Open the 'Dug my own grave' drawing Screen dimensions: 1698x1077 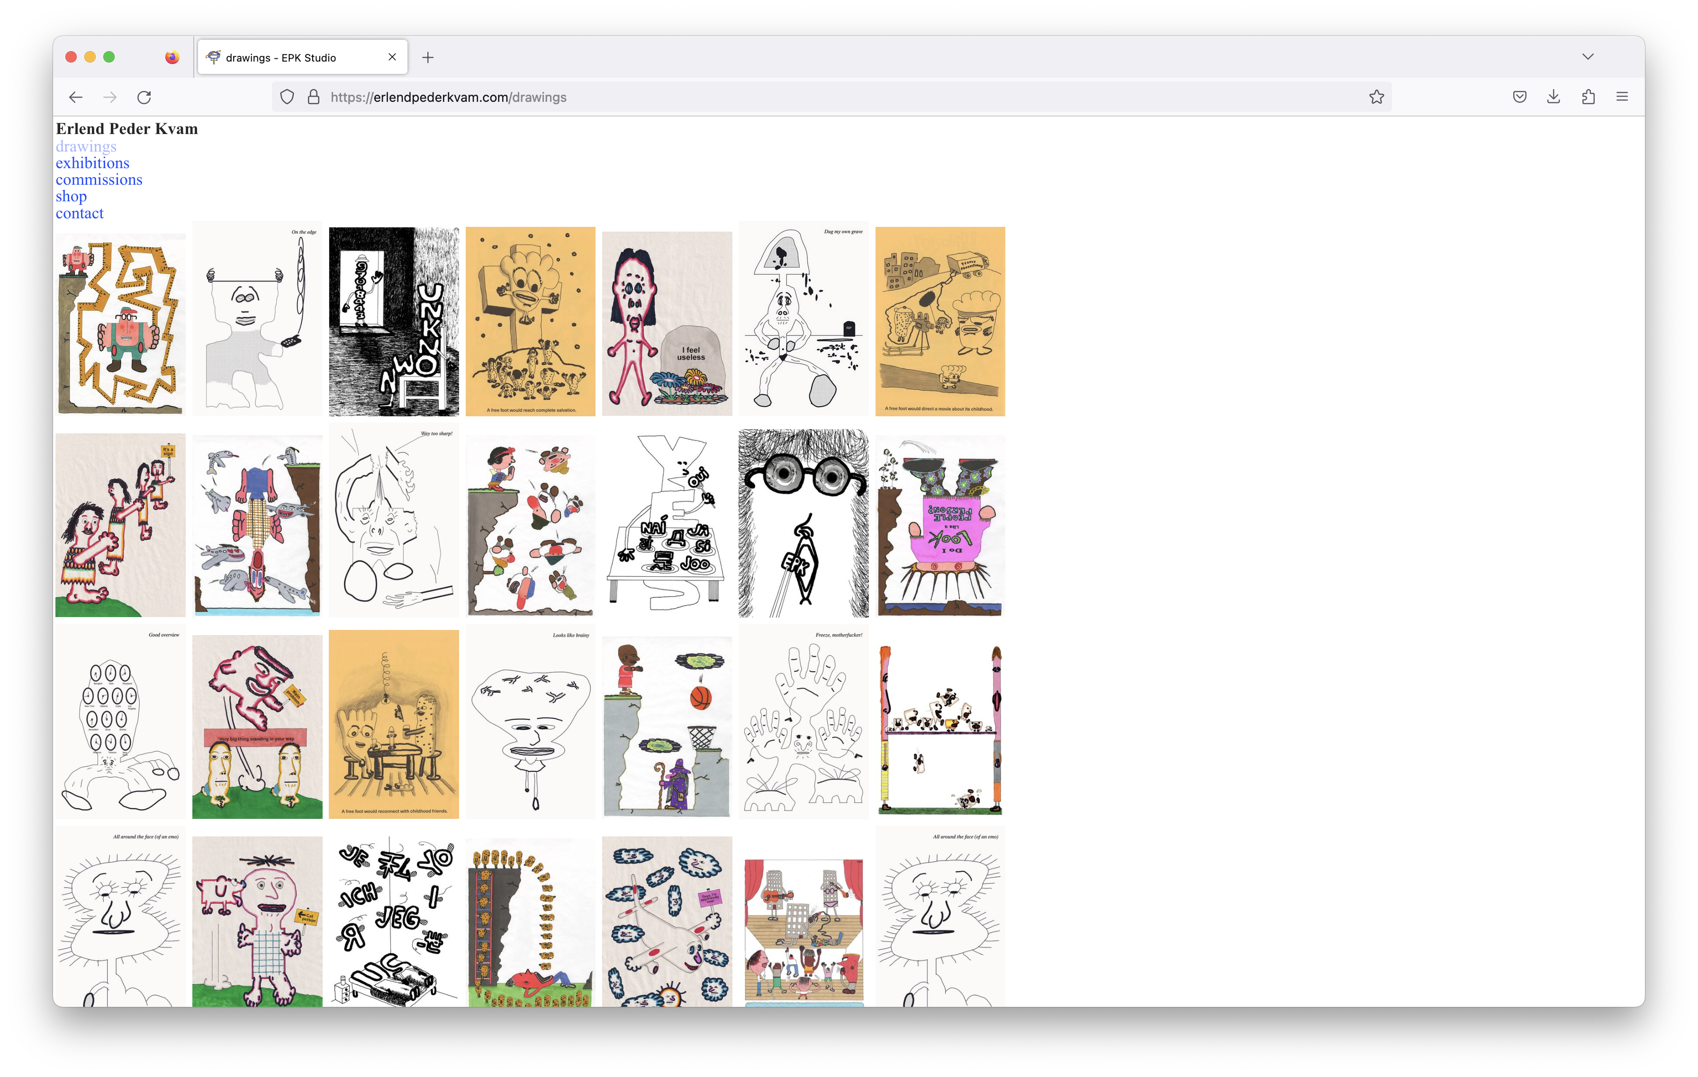click(x=804, y=319)
